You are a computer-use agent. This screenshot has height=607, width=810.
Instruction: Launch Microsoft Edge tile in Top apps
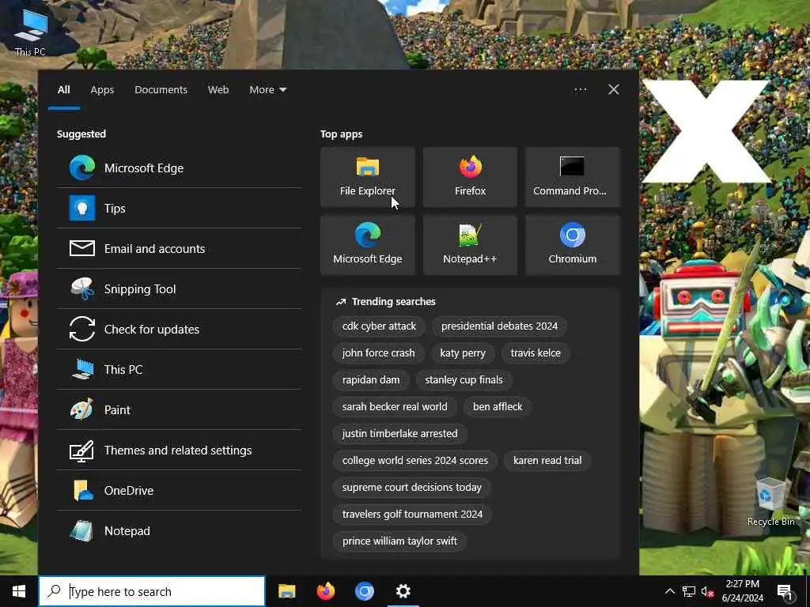(368, 245)
